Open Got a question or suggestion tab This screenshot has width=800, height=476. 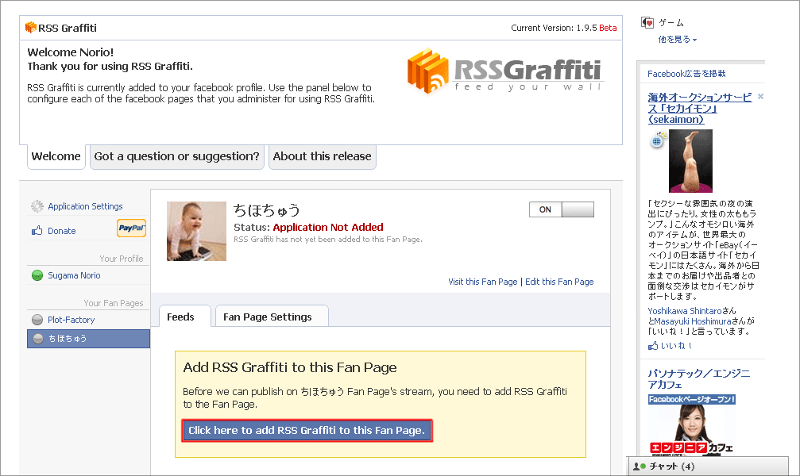click(x=176, y=156)
